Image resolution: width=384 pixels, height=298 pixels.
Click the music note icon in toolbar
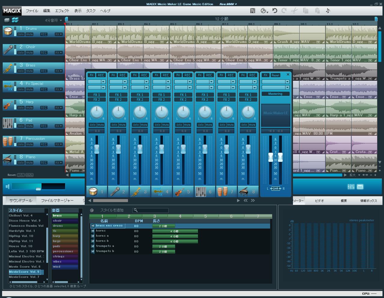328,11
